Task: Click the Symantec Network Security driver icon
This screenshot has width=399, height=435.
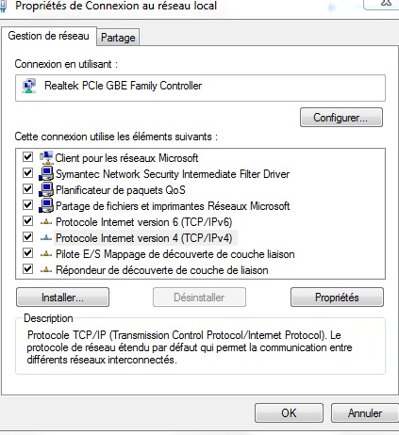Action: (x=46, y=173)
